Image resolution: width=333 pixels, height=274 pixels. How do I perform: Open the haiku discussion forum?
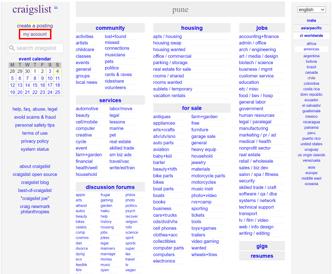(x=105, y=211)
